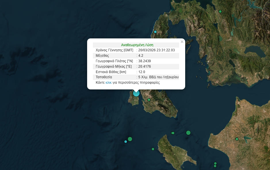The width and height of the screenshot is (270, 170).
Task: Select the large green marker southwest of Kefalonia
Action: coord(130,139)
